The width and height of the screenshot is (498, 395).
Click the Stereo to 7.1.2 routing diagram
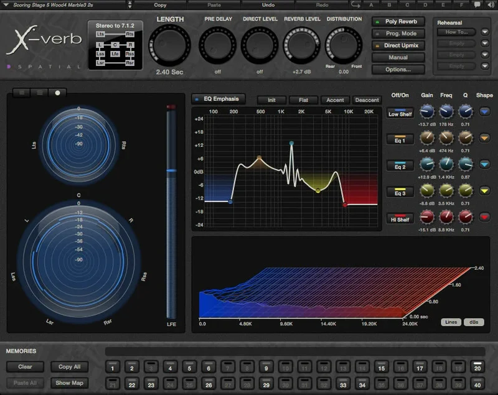(x=115, y=45)
